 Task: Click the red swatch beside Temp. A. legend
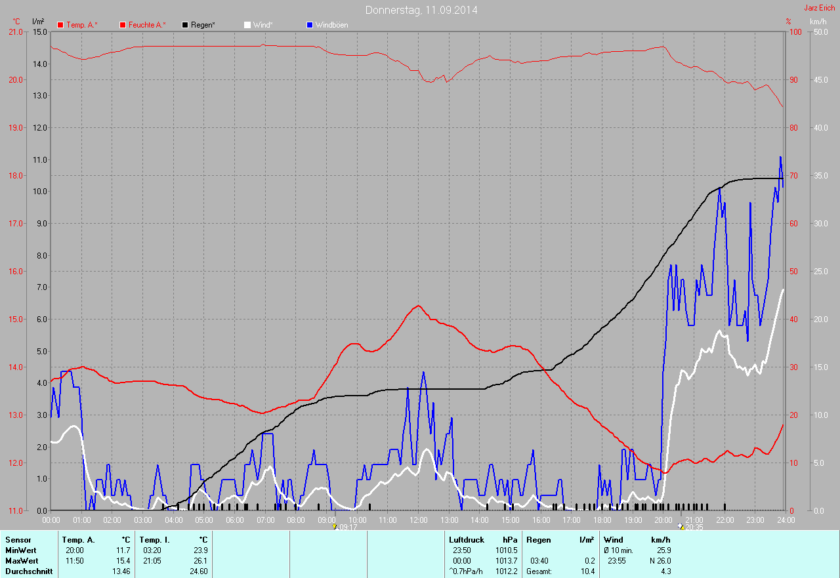coord(60,25)
